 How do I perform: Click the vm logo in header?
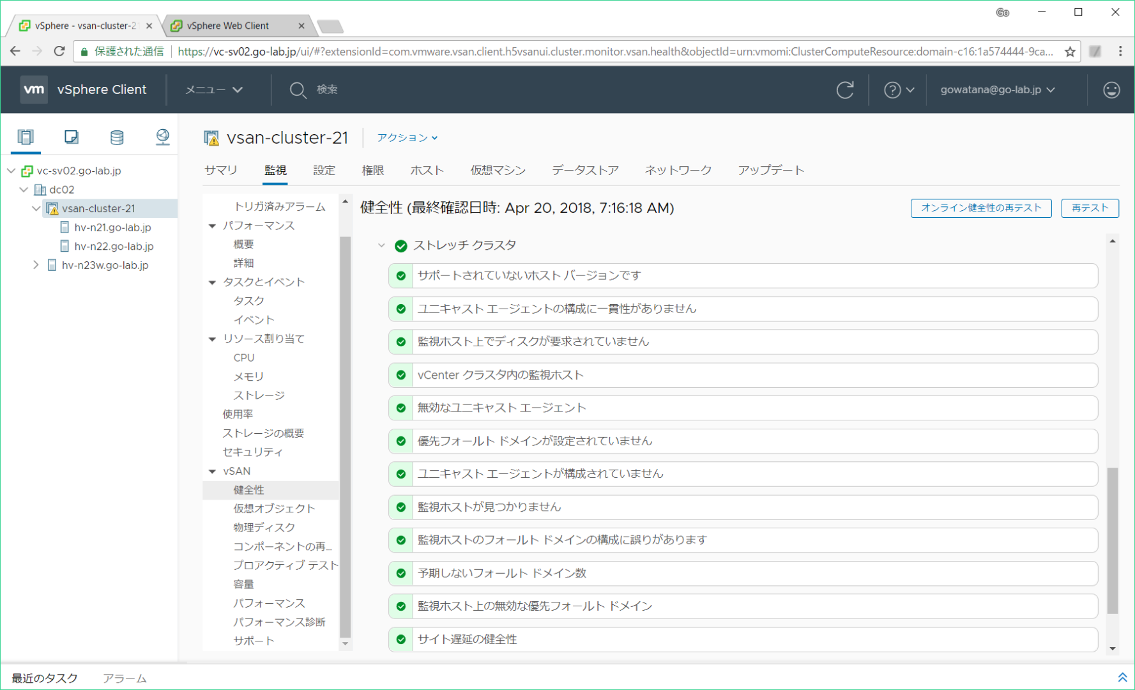[x=34, y=89]
